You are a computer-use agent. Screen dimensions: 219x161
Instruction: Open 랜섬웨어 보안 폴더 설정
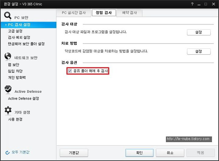[26, 44]
